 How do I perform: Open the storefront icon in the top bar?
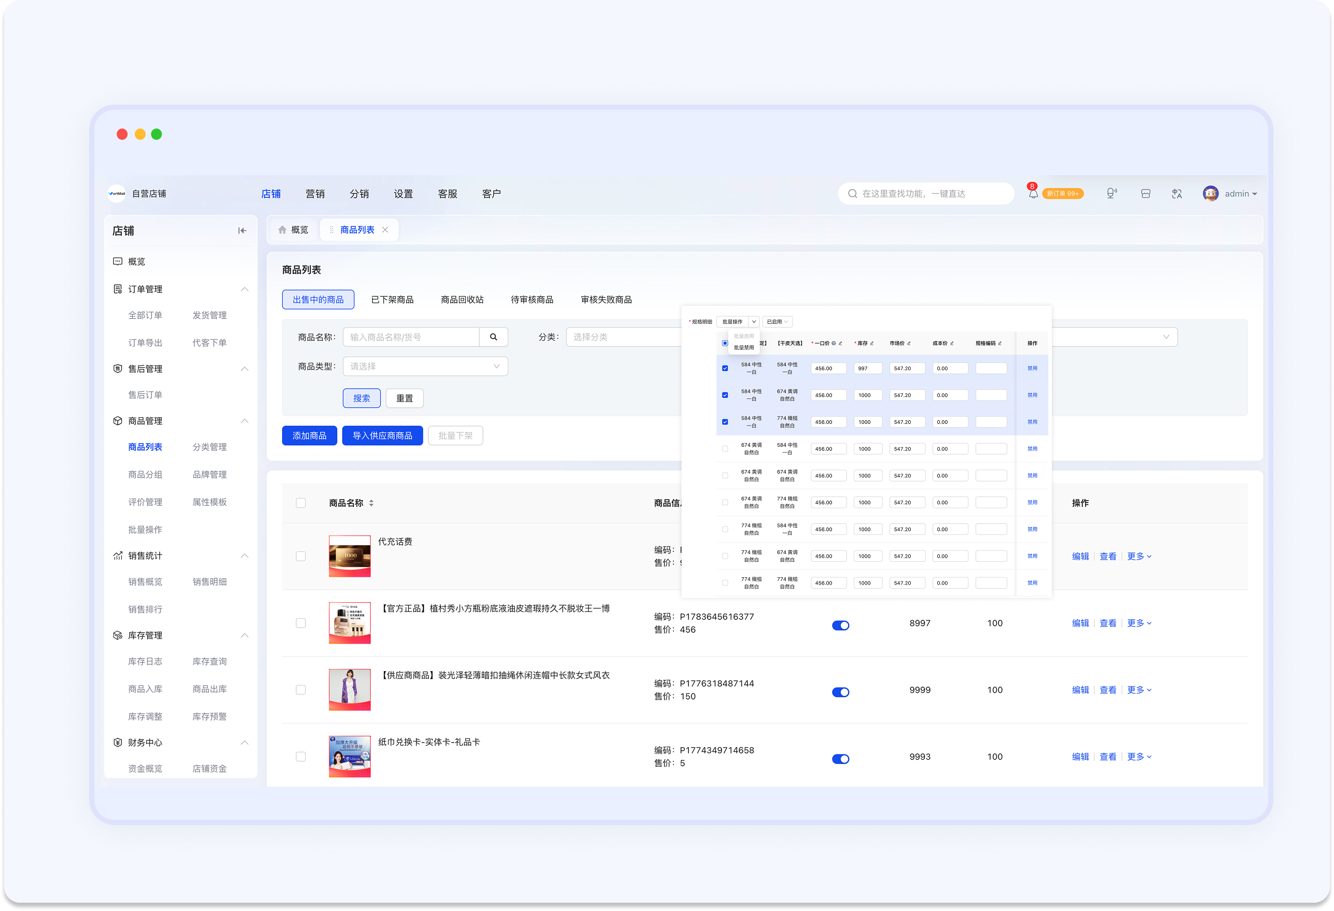pyautogui.click(x=1146, y=194)
